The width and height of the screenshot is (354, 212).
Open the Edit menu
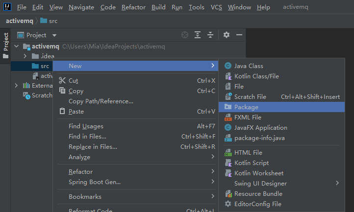[38, 7]
